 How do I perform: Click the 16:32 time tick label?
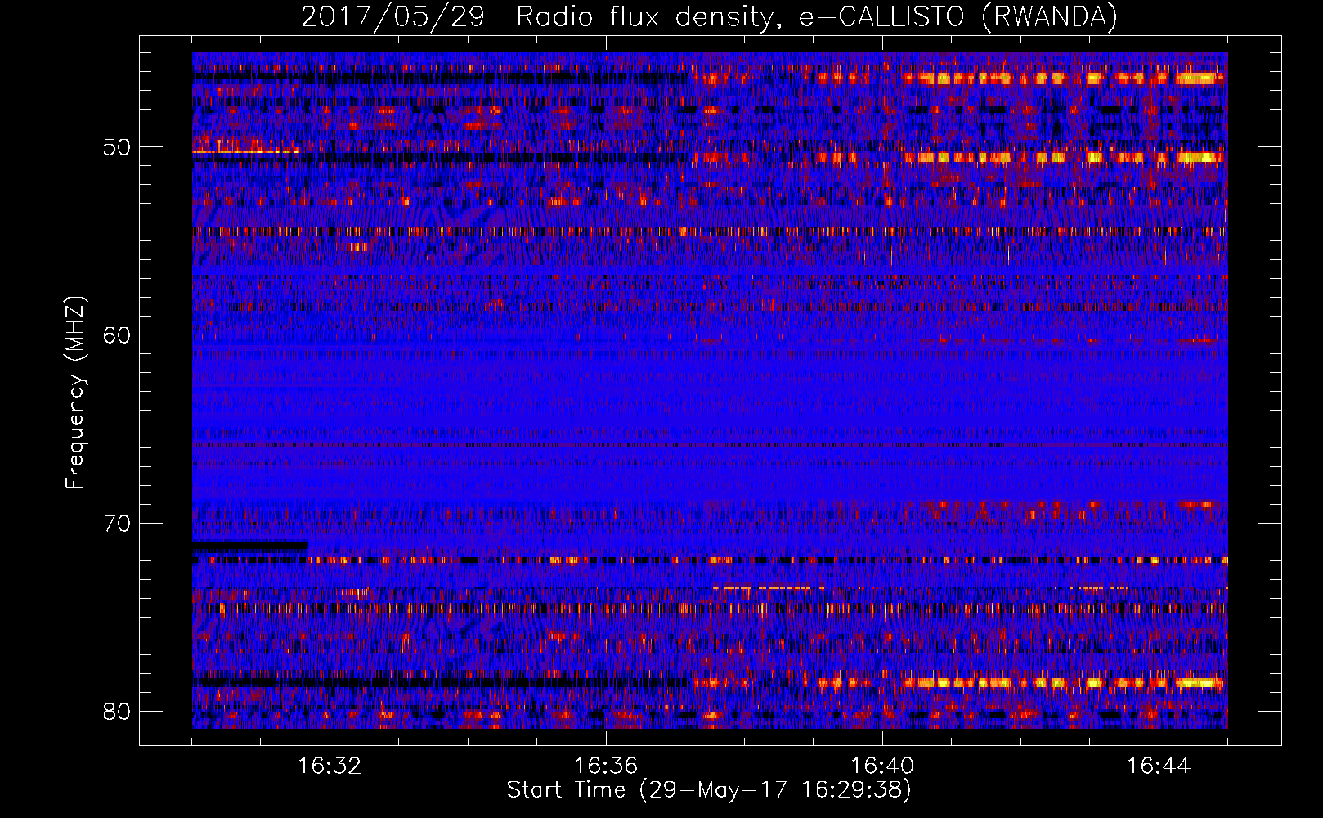click(330, 766)
